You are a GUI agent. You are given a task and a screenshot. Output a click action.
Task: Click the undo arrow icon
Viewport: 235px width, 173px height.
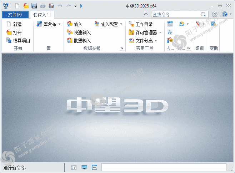tap(60, 6)
